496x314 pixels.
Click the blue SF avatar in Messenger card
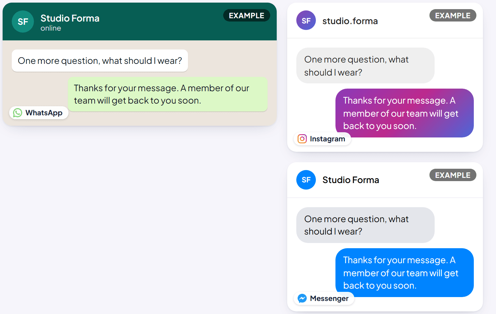click(306, 180)
